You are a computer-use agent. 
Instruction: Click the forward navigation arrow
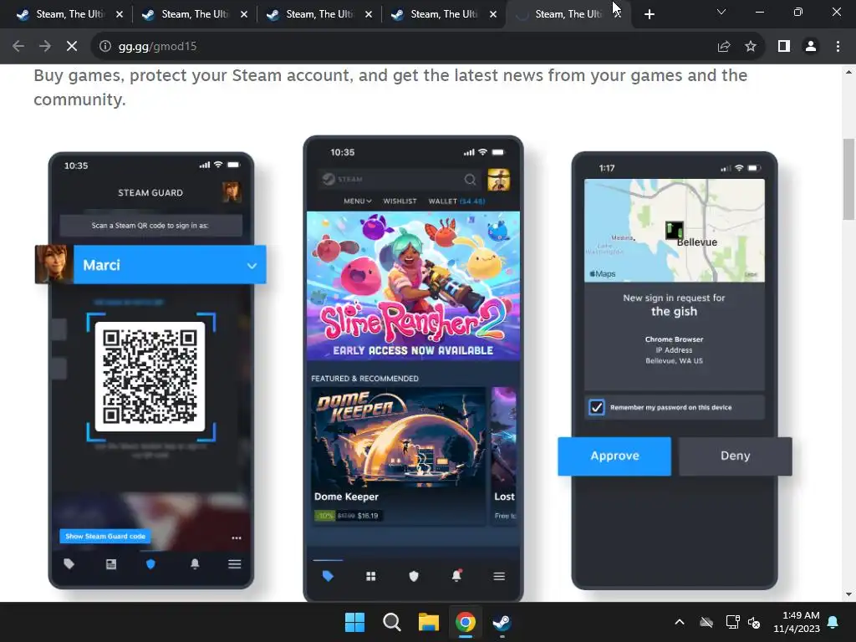pos(45,47)
